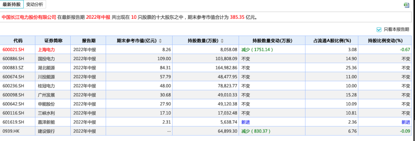Open the 变动分析 tab
The height and width of the screenshot is (141, 415).
pos(35,5)
